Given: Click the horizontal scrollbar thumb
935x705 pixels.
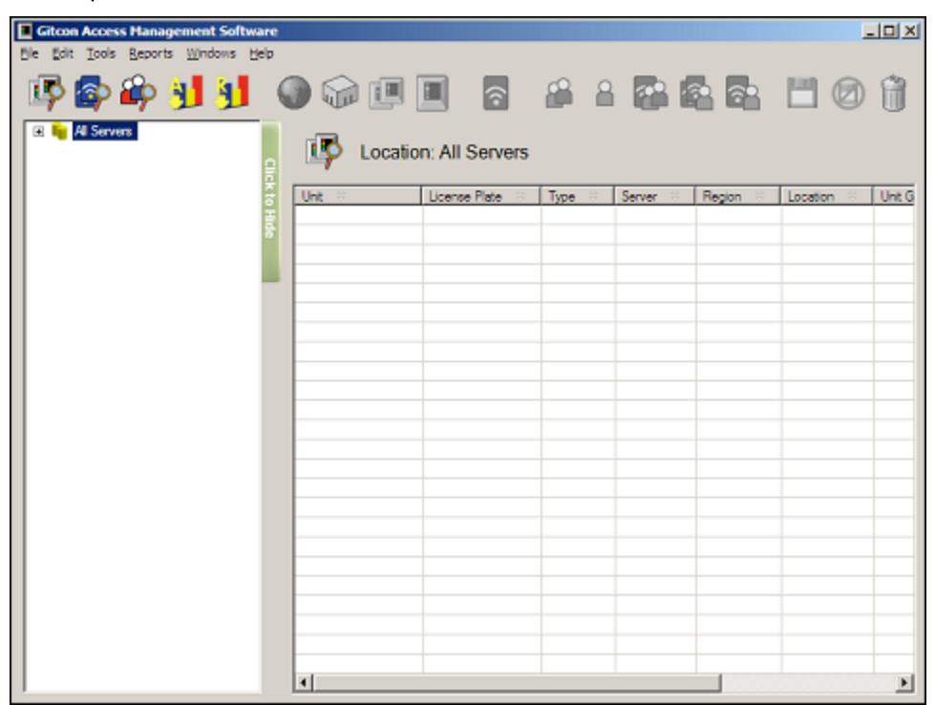Looking at the screenshot, I should pos(517,682).
